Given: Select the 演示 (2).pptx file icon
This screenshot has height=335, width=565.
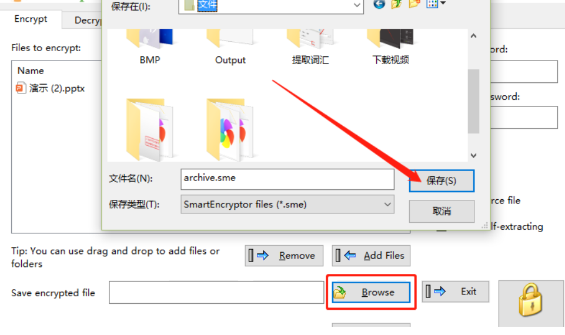Looking at the screenshot, I should [21, 88].
